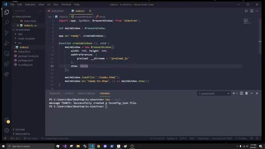Click the feedback icon in status bar
Screen dimensions: 265x149
click(x=251, y=138)
